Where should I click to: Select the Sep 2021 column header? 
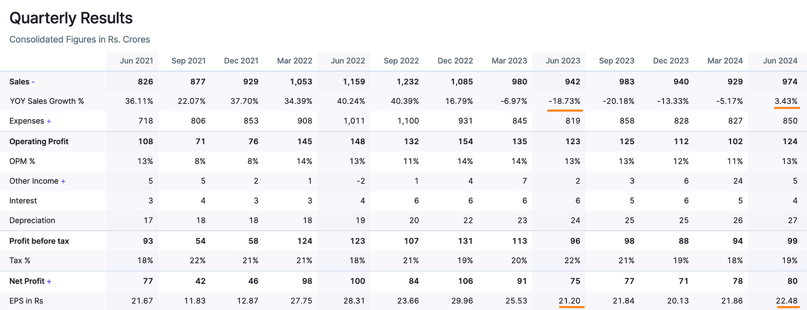pyautogui.click(x=189, y=60)
